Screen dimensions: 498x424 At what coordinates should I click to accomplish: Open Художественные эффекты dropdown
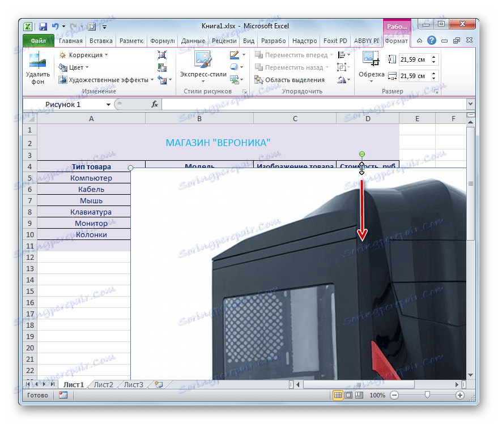pyautogui.click(x=106, y=80)
